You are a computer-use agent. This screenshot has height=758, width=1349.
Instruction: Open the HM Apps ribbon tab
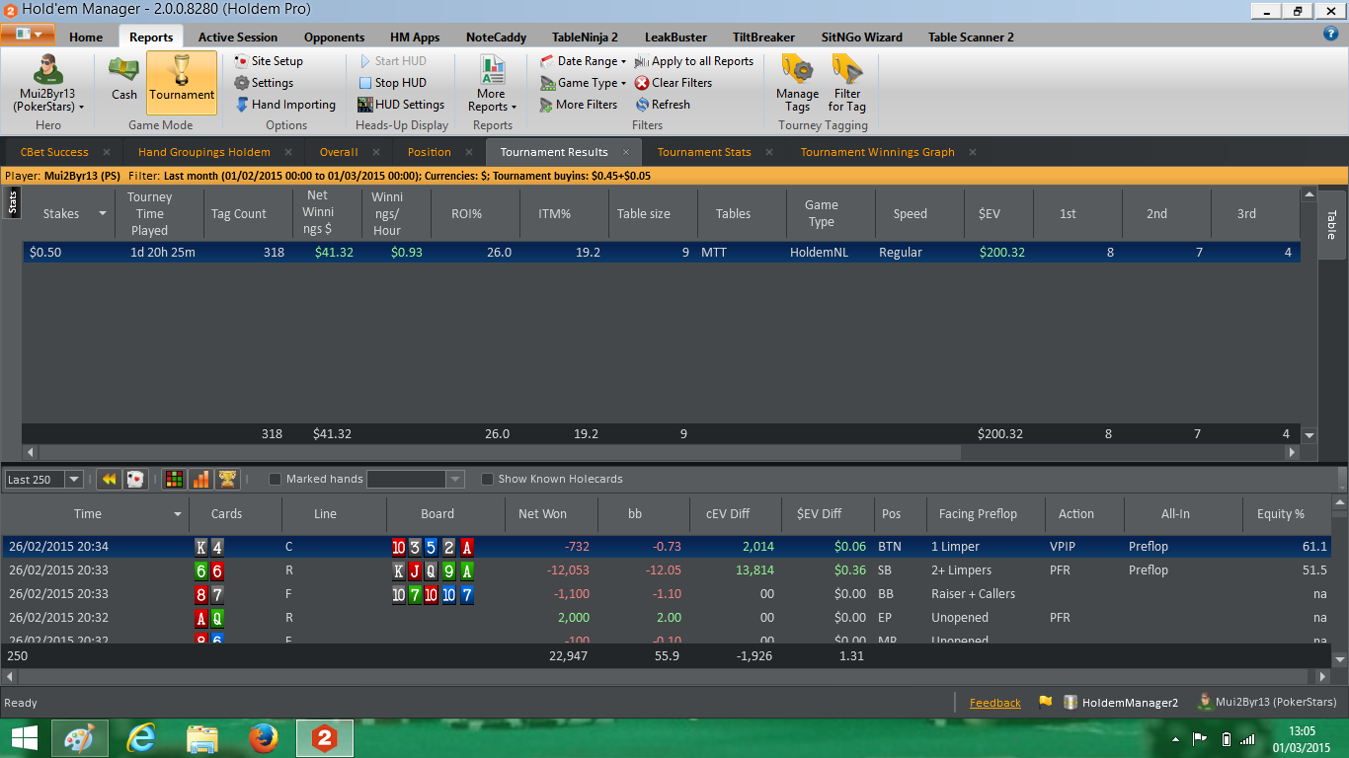[x=415, y=38]
